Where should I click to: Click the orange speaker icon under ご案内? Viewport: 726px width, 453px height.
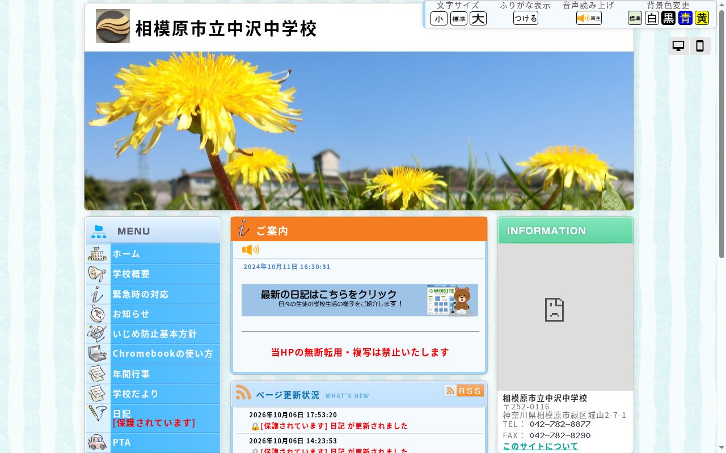pyautogui.click(x=251, y=250)
